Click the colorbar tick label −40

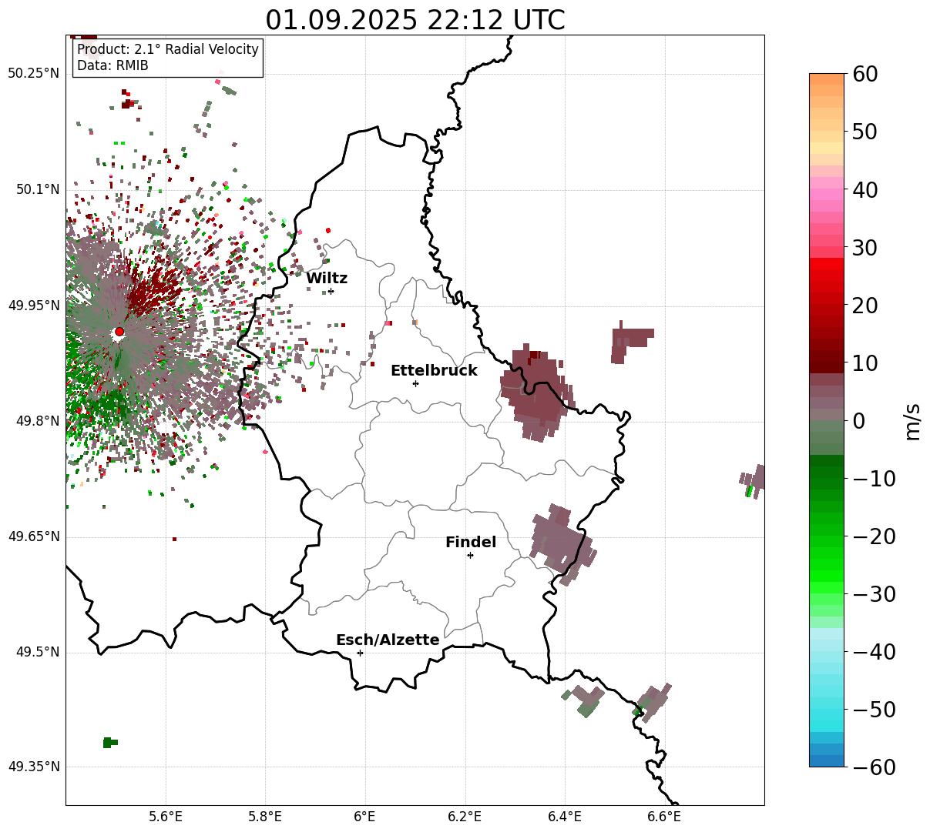[x=874, y=652]
